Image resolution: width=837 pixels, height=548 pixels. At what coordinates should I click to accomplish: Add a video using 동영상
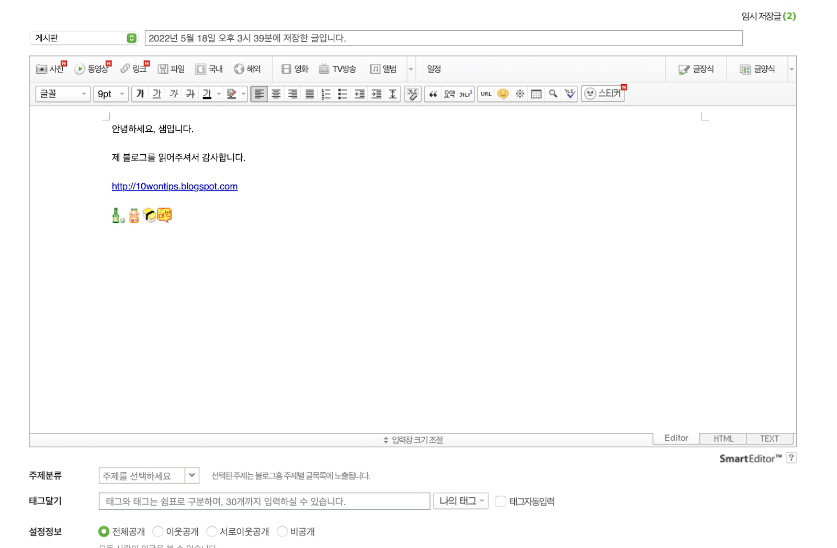tap(93, 69)
